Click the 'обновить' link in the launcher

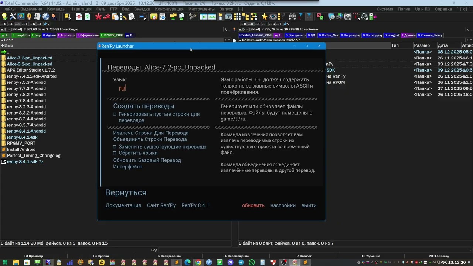253,205
